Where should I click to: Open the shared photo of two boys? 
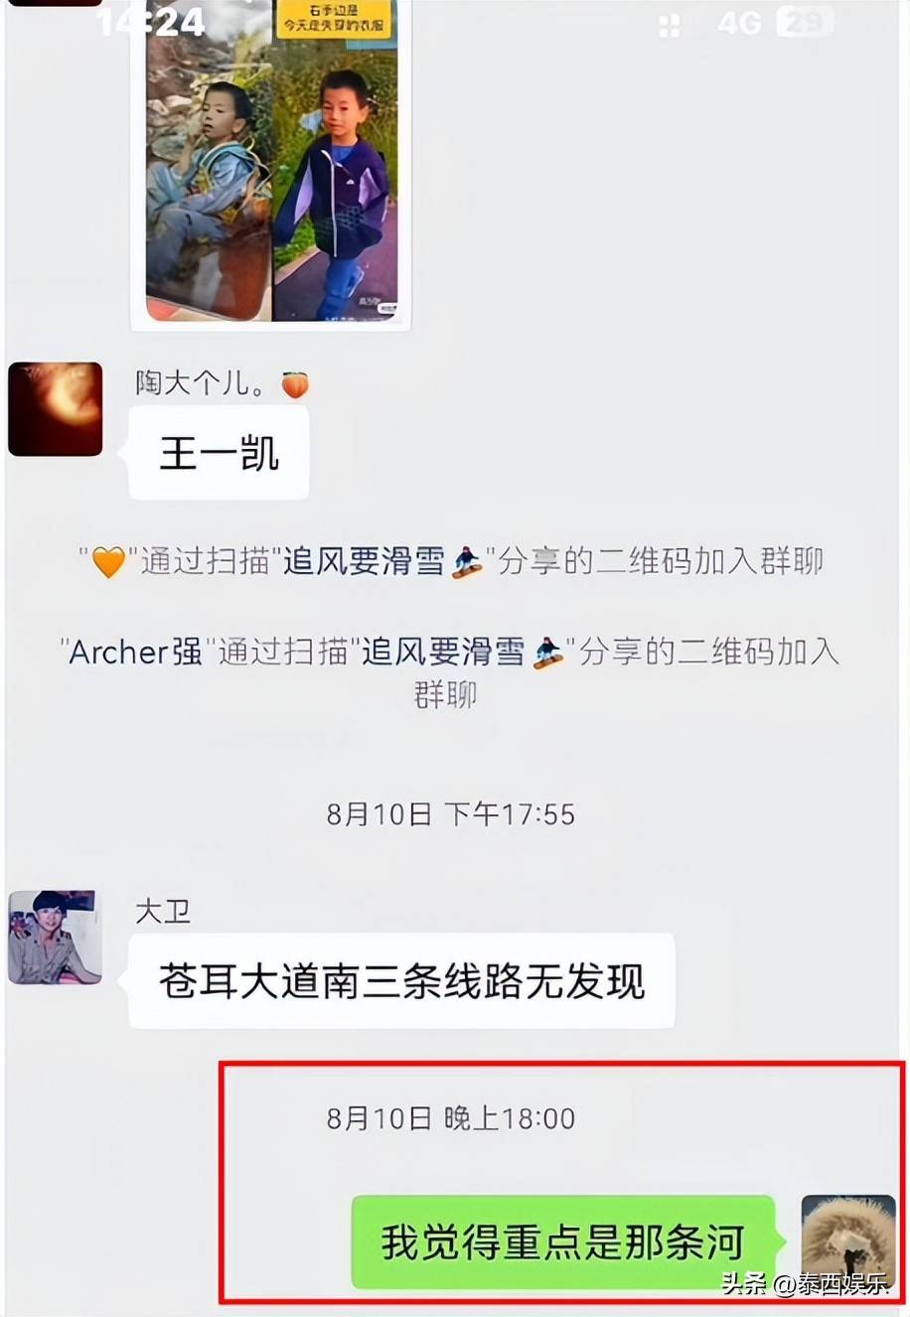[x=271, y=164]
